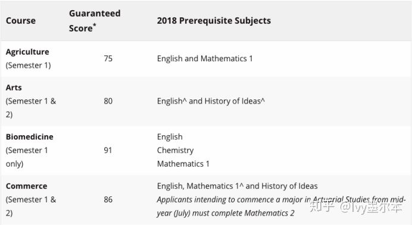Click (Semester 1) under Agriculture
Viewport: 412px width, 225px height.
(x=29, y=65)
